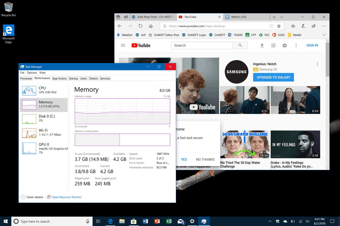Show hidden system tray icons
This screenshot has width=340, height=226.
click(x=270, y=221)
